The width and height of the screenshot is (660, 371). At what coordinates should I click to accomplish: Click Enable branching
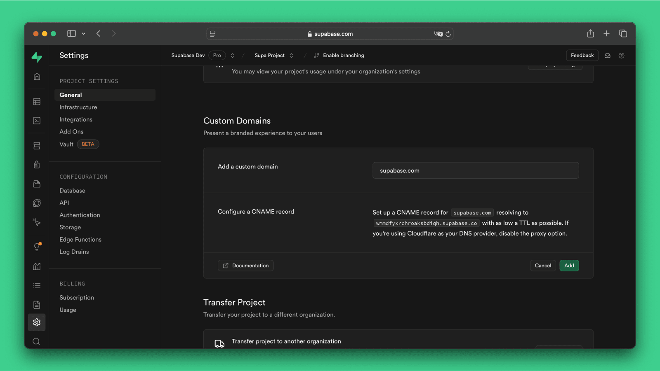pyautogui.click(x=339, y=56)
